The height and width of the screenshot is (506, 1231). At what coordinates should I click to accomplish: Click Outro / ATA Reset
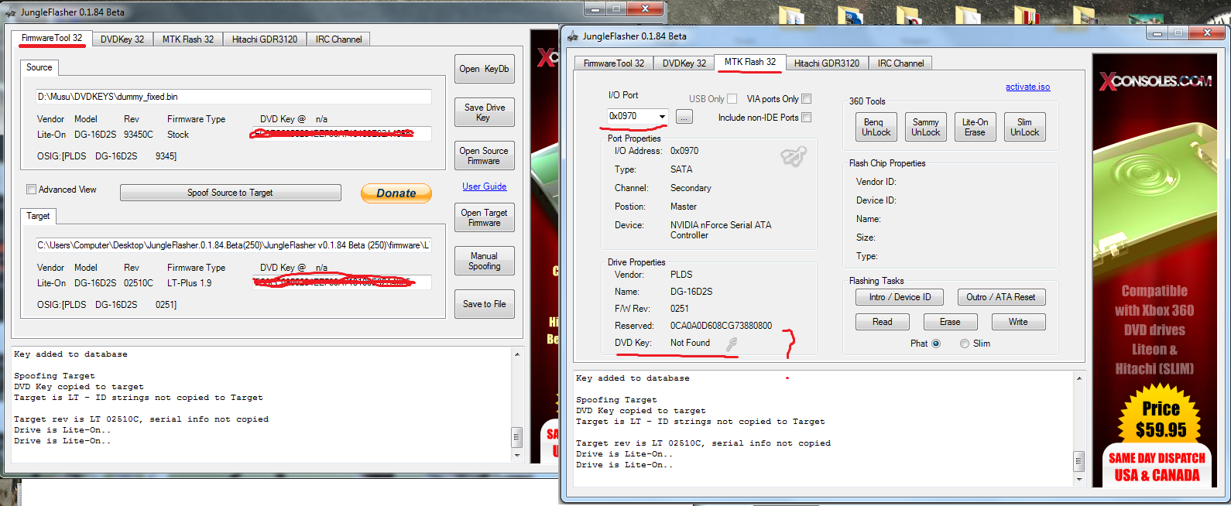(x=1001, y=297)
